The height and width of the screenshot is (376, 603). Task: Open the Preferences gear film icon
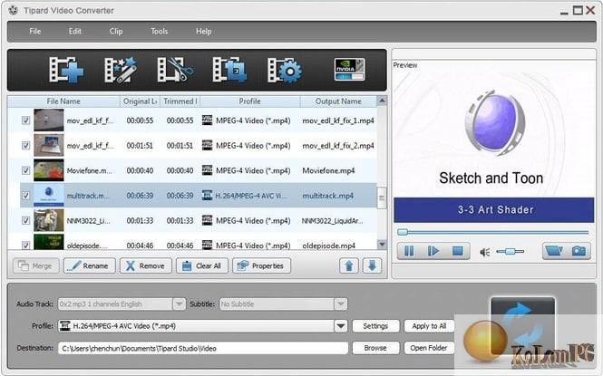[285, 70]
